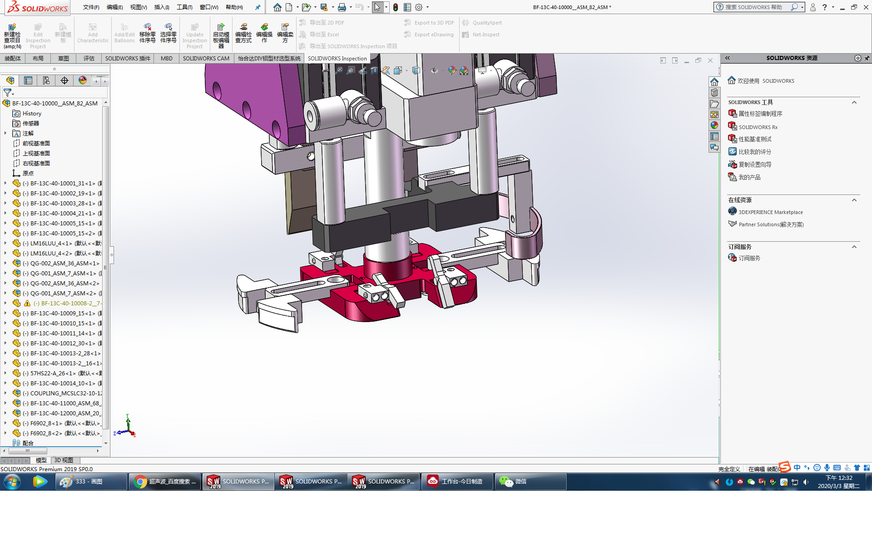The height and width of the screenshot is (538, 872).
Task: Open Chrome from the taskbar
Action: point(165,482)
